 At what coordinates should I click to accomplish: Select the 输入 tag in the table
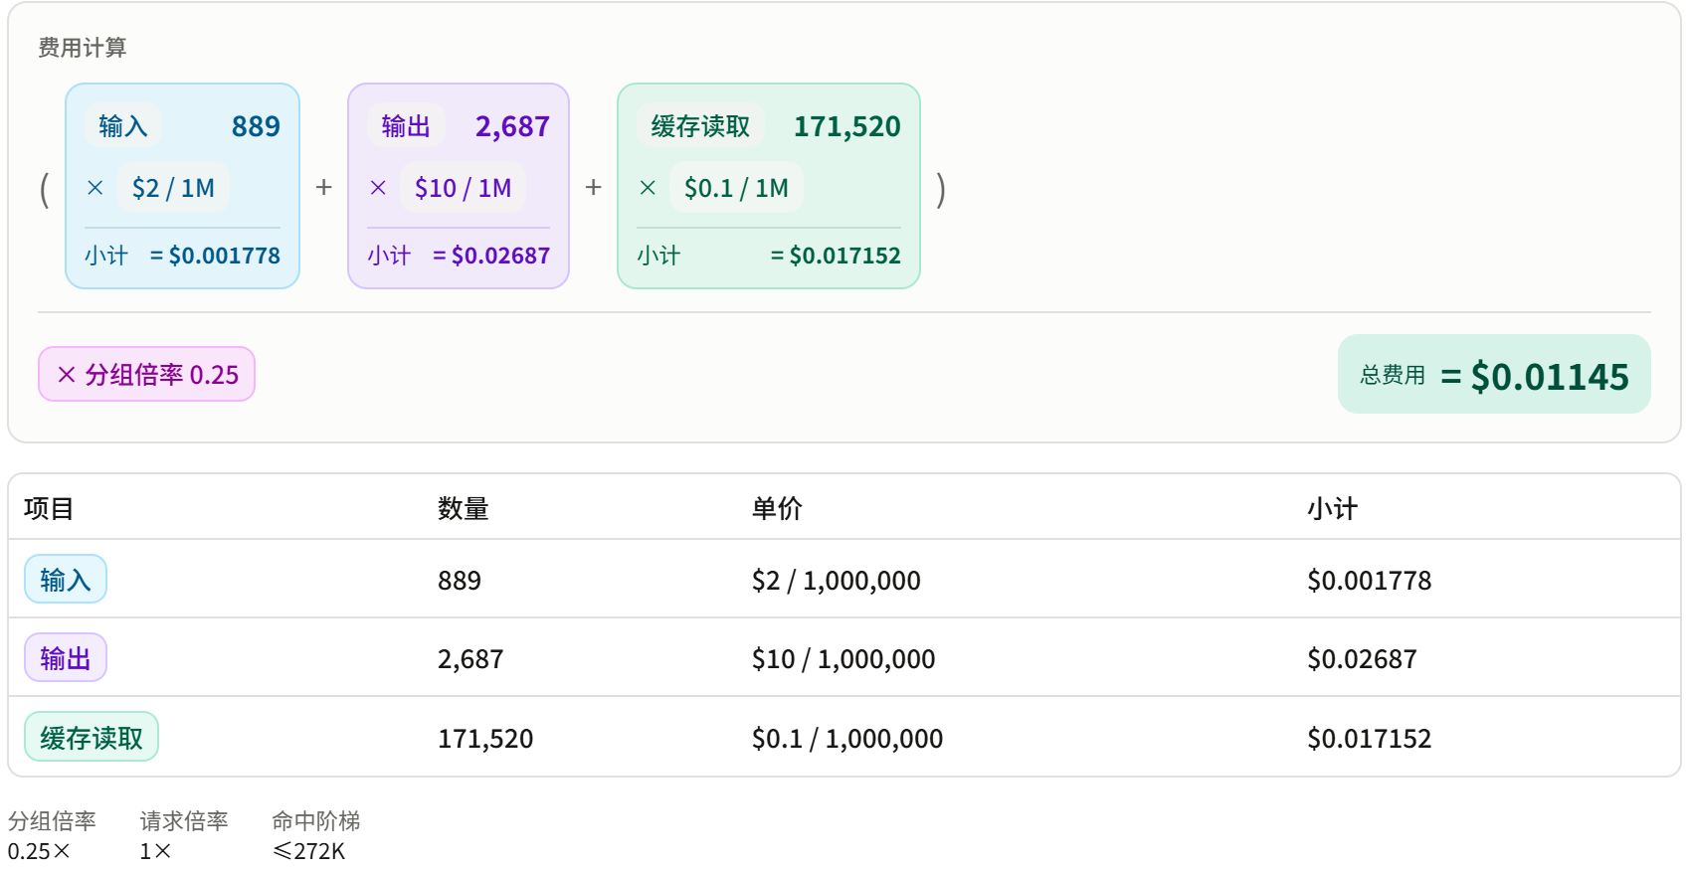66,579
